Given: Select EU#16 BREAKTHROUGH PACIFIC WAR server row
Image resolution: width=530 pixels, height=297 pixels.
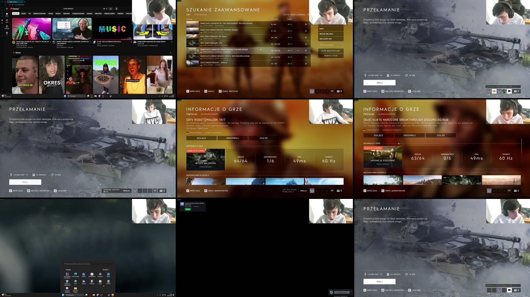Looking at the screenshot, I should pos(248,57).
